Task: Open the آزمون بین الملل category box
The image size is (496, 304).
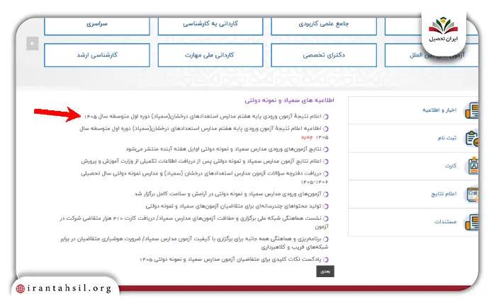Action: coord(432,55)
